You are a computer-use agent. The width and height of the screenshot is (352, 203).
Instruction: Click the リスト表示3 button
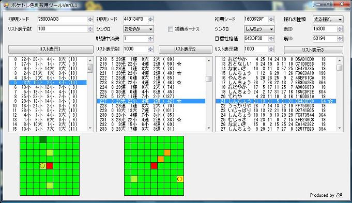(x=313, y=50)
